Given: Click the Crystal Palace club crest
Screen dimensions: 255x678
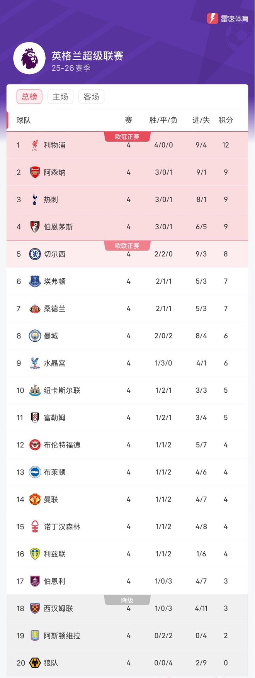Looking at the screenshot, I should pos(35,363).
